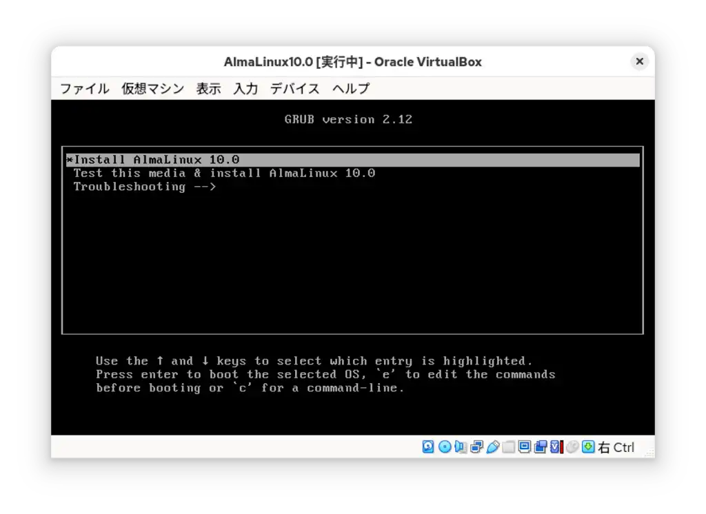
Task: Toggle mouse integration via its status icon
Action: click(x=572, y=446)
